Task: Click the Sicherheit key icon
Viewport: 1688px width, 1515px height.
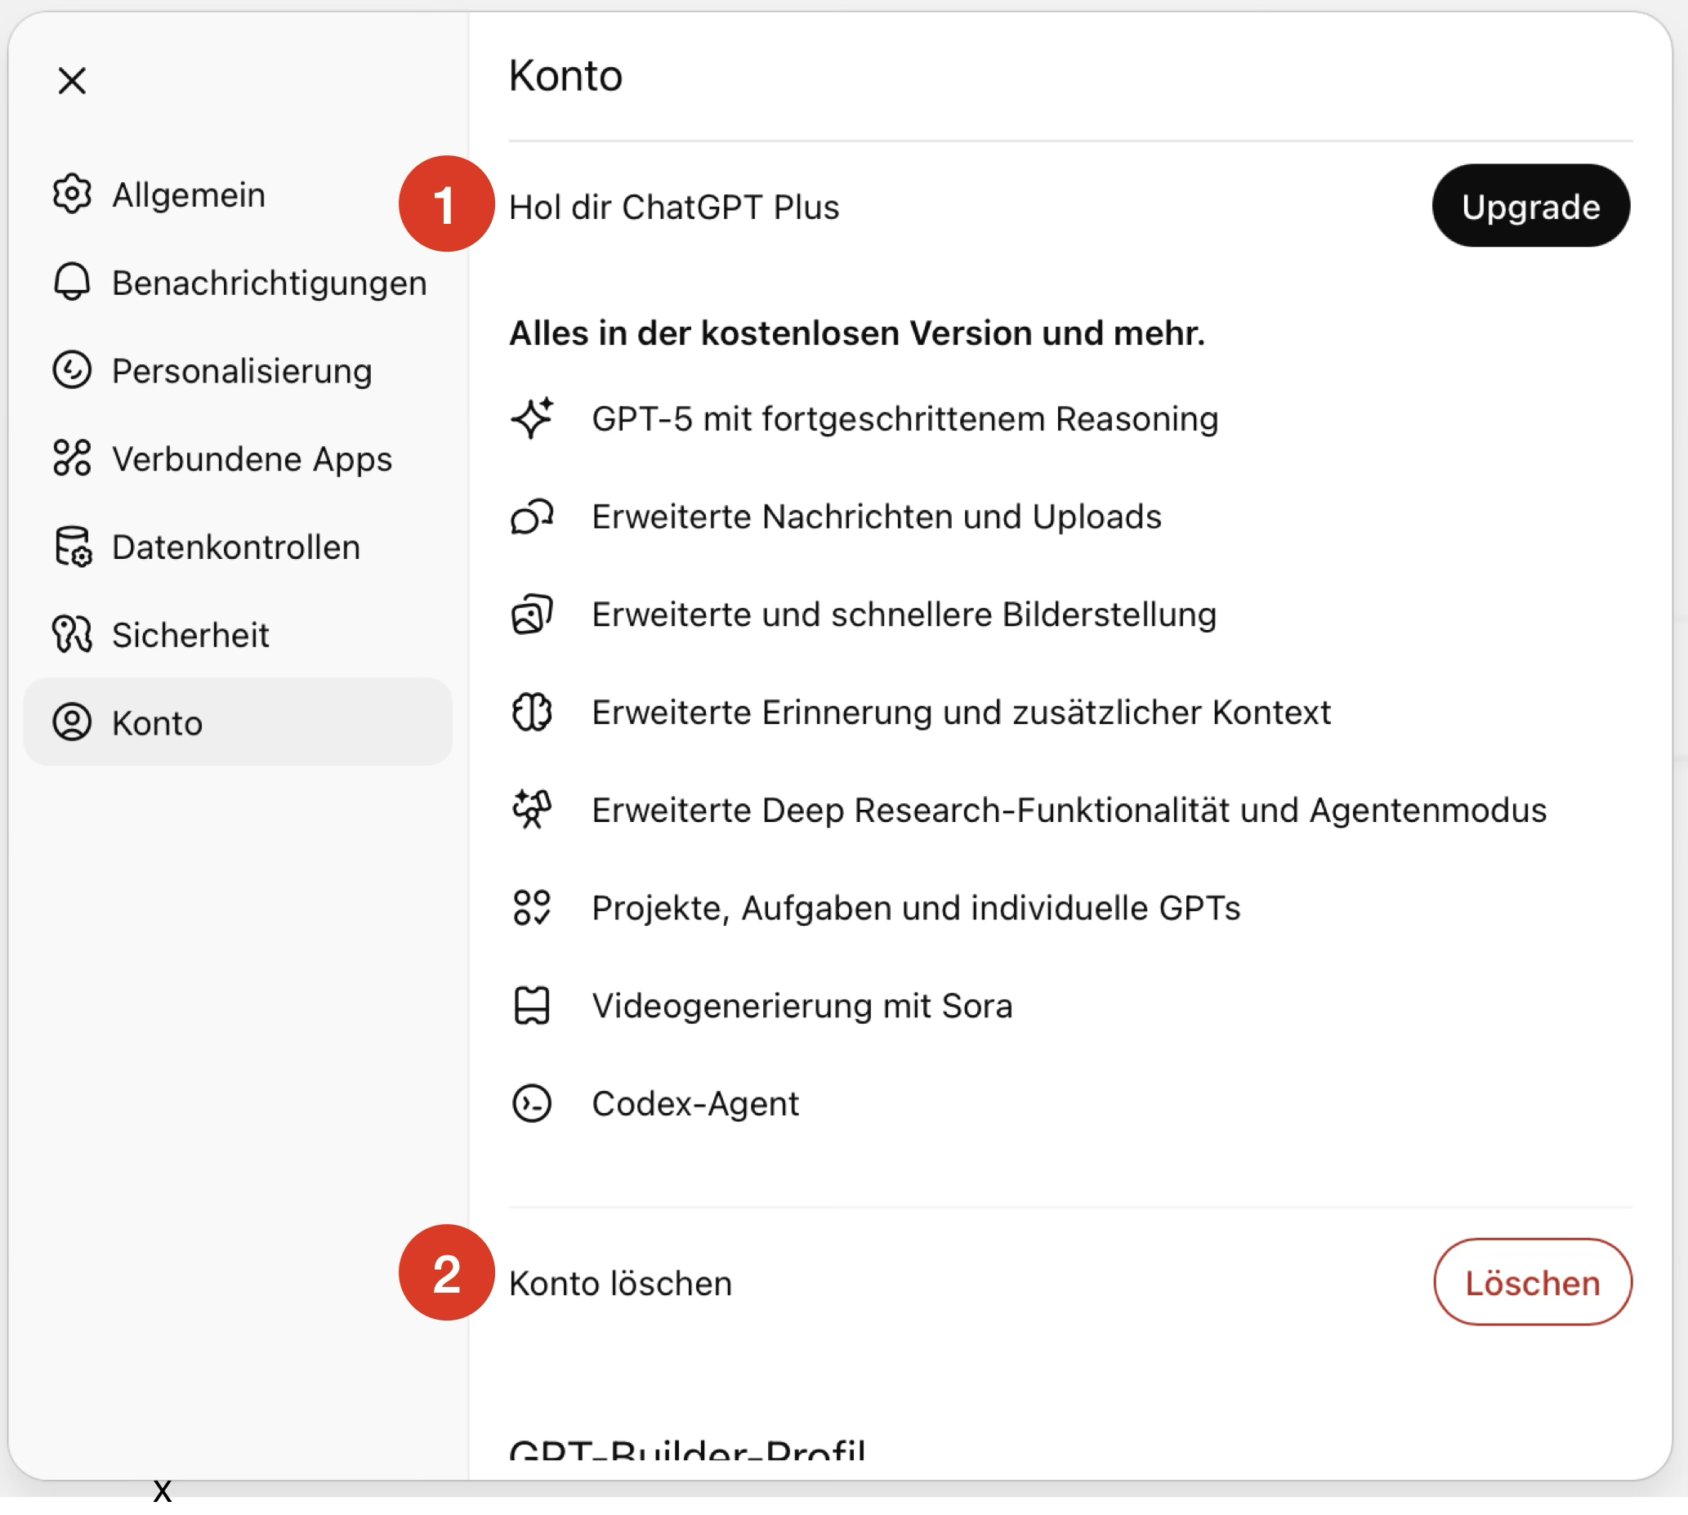Action: [x=72, y=634]
